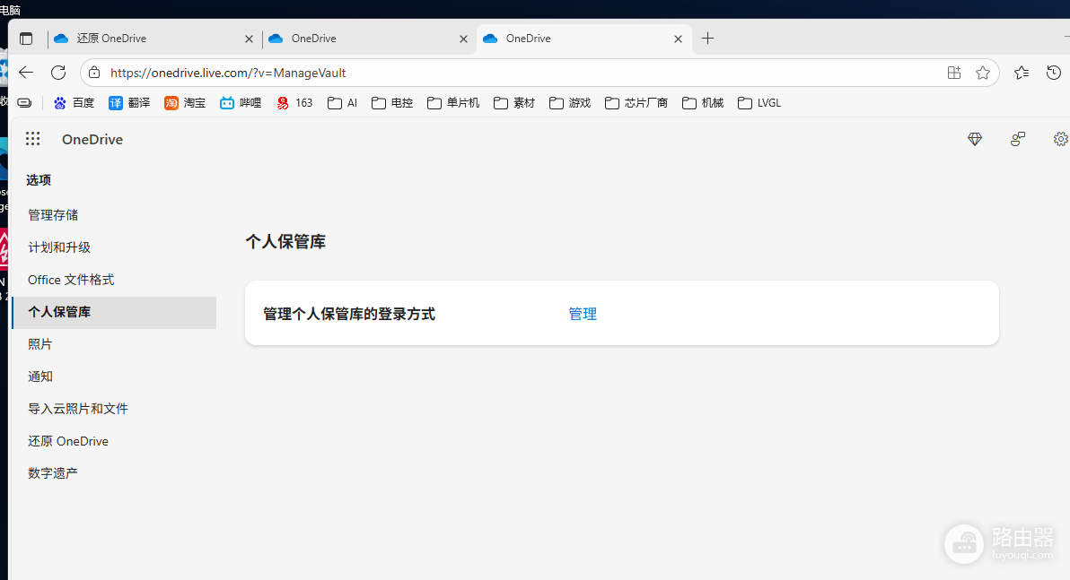
Task: Click the first icon on the bookmarks bar
Action: pyautogui.click(x=24, y=103)
